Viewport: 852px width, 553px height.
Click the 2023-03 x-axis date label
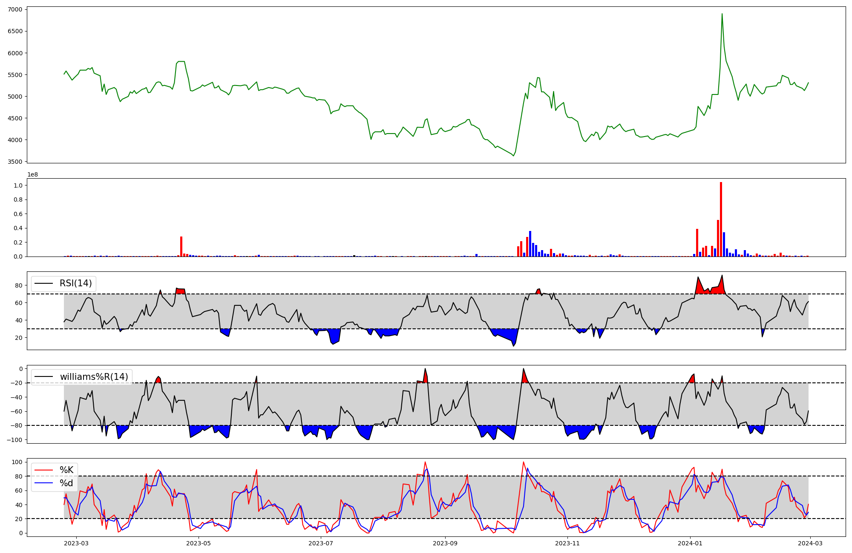coord(77,543)
